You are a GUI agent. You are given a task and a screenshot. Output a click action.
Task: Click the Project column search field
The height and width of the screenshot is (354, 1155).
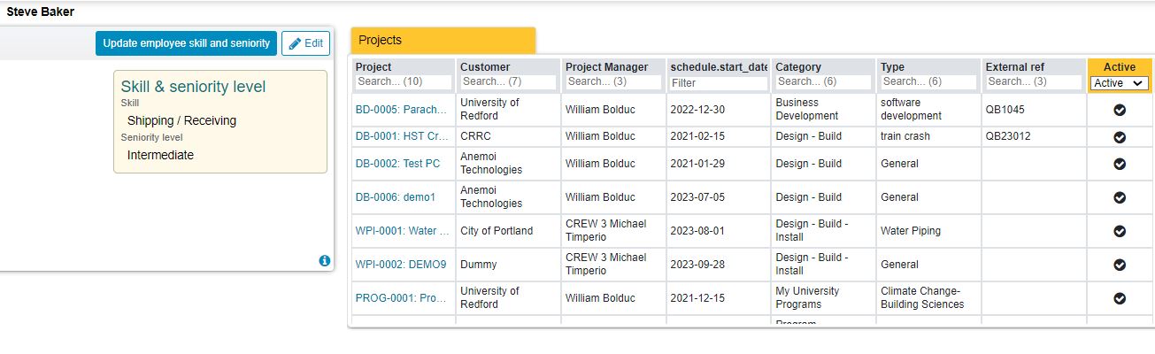click(x=404, y=81)
